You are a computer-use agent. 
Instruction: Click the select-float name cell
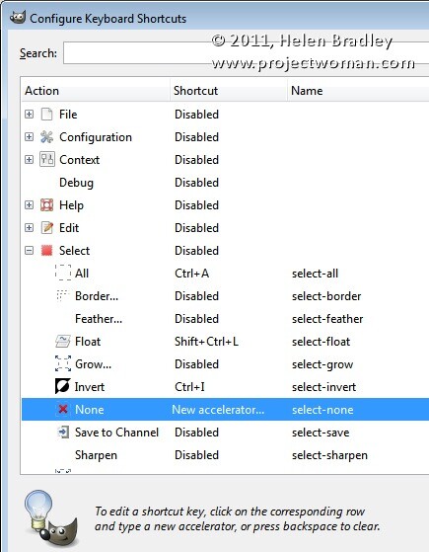321,341
